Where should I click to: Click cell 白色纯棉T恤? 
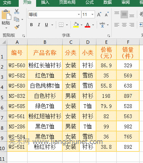point(45,86)
